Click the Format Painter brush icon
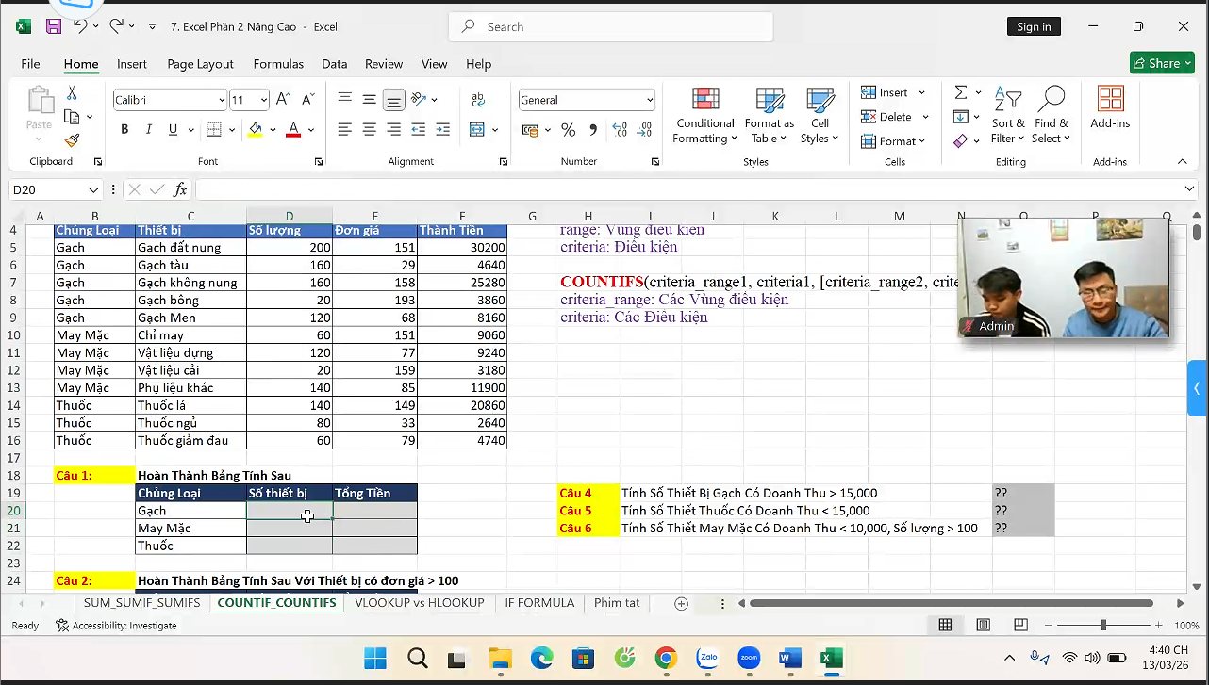Screen dimensions: 1209x685 tap(72, 140)
